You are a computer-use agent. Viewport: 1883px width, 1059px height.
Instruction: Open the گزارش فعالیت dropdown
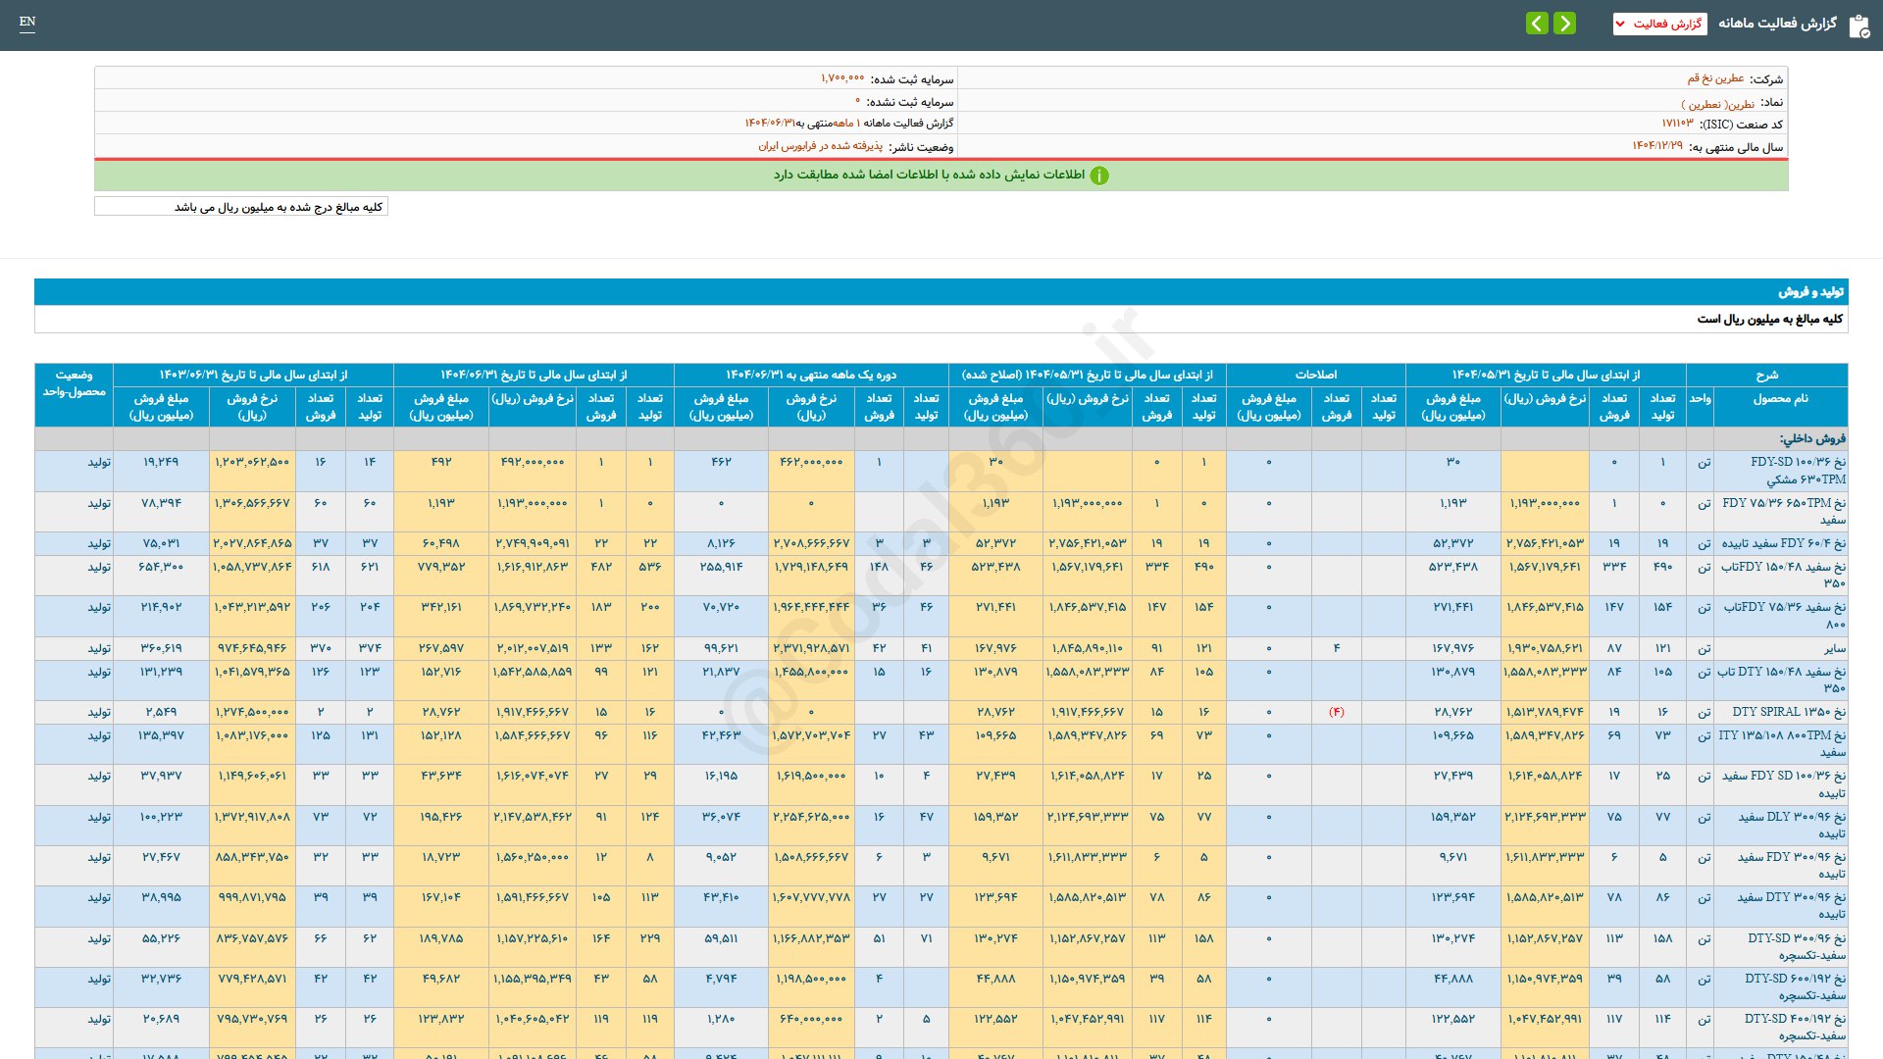pos(1659,24)
